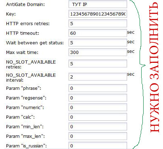Click the "AntiGate Domain:" label
The height and width of the screenshot is (149, 163).
tap(25, 4)
